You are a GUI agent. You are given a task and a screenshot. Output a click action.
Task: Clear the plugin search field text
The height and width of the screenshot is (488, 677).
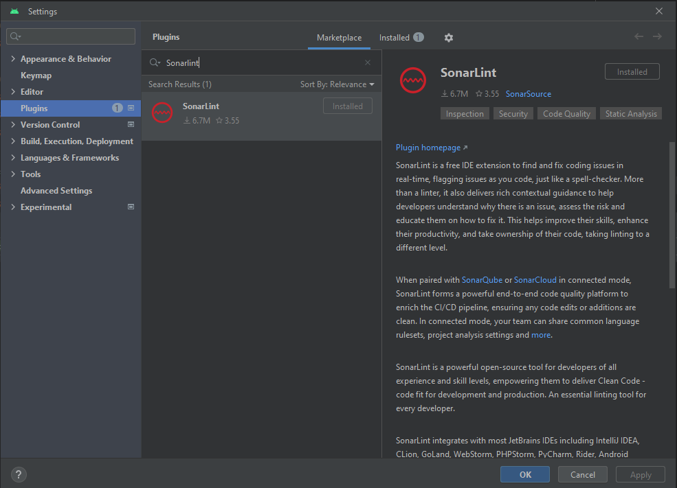click(368, 62)
